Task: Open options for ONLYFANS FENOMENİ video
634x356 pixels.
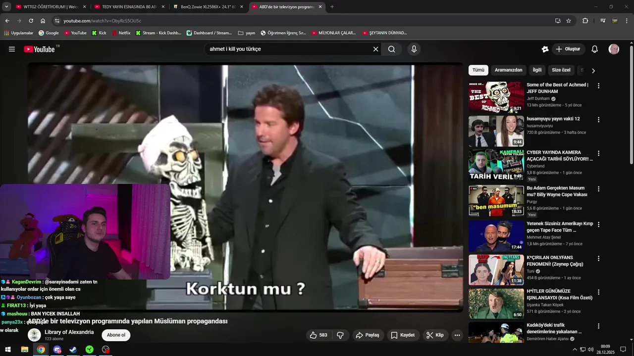Action: pyautogui.click(x=598, y=259)
